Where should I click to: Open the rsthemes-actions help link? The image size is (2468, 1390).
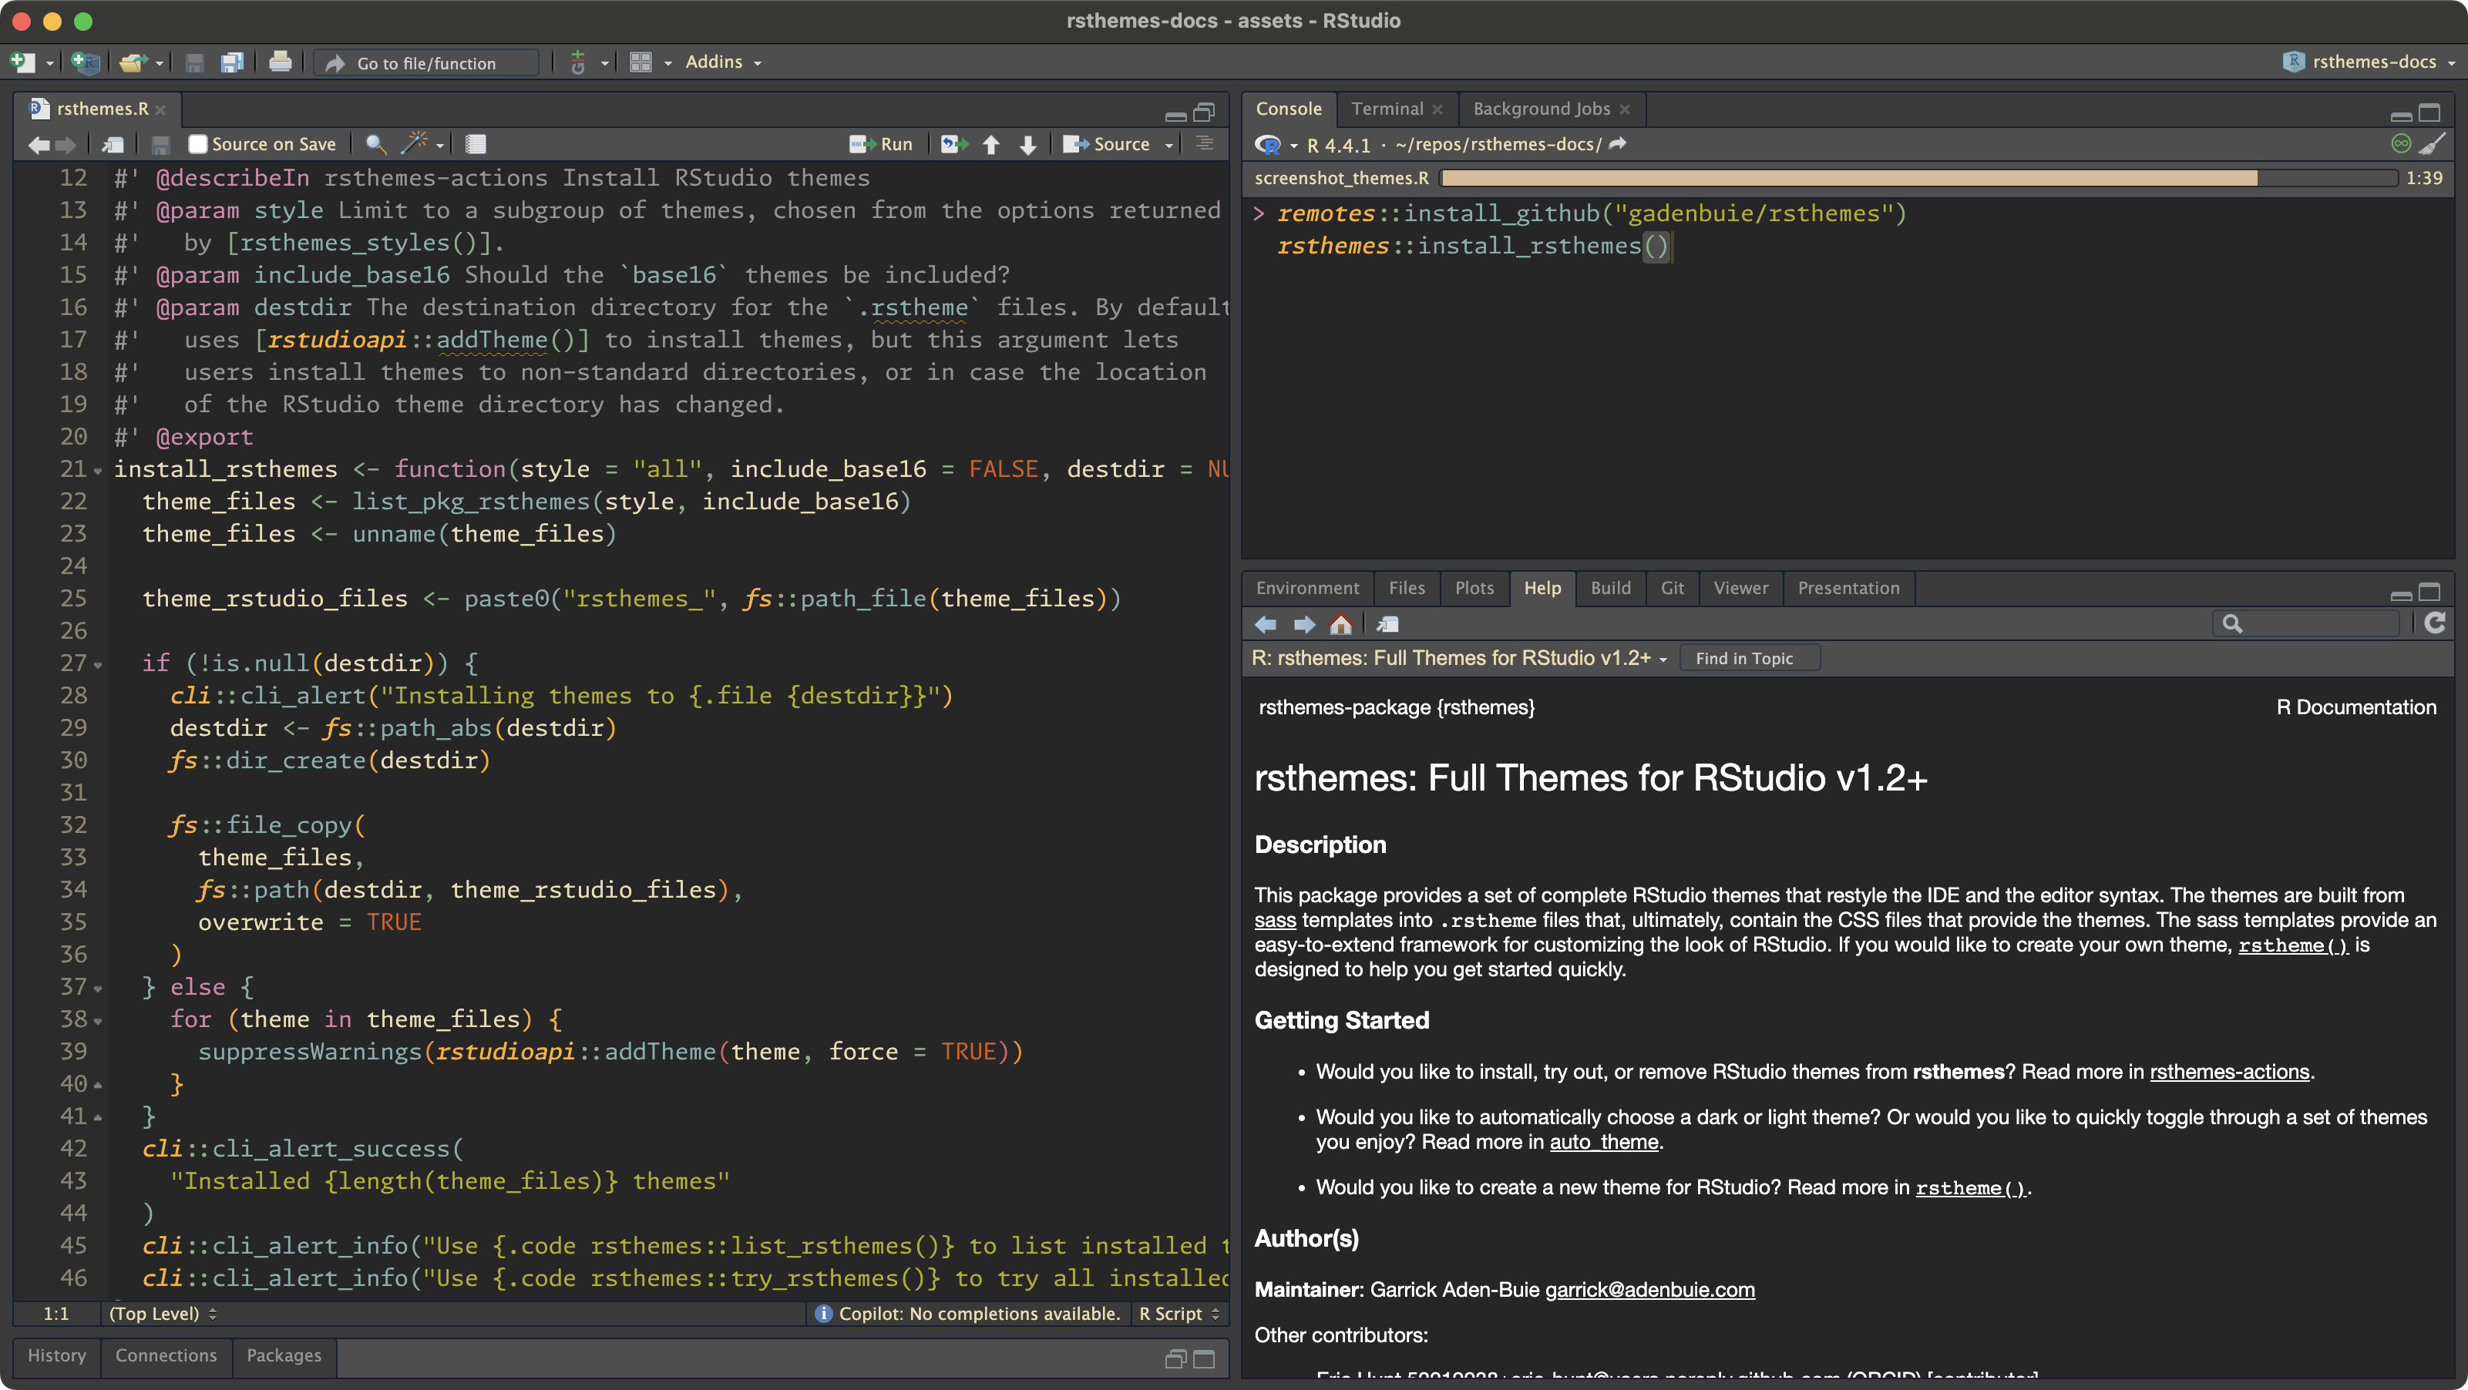click(x=2228, y=1072)
